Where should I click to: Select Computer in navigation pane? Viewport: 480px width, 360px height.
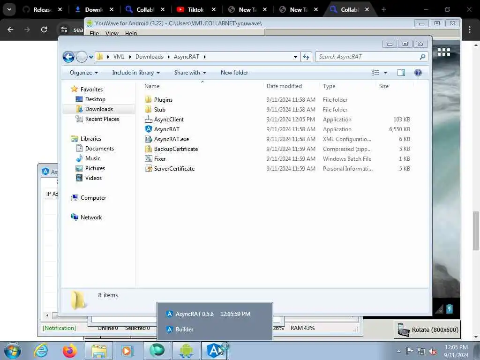click(93, 198)
